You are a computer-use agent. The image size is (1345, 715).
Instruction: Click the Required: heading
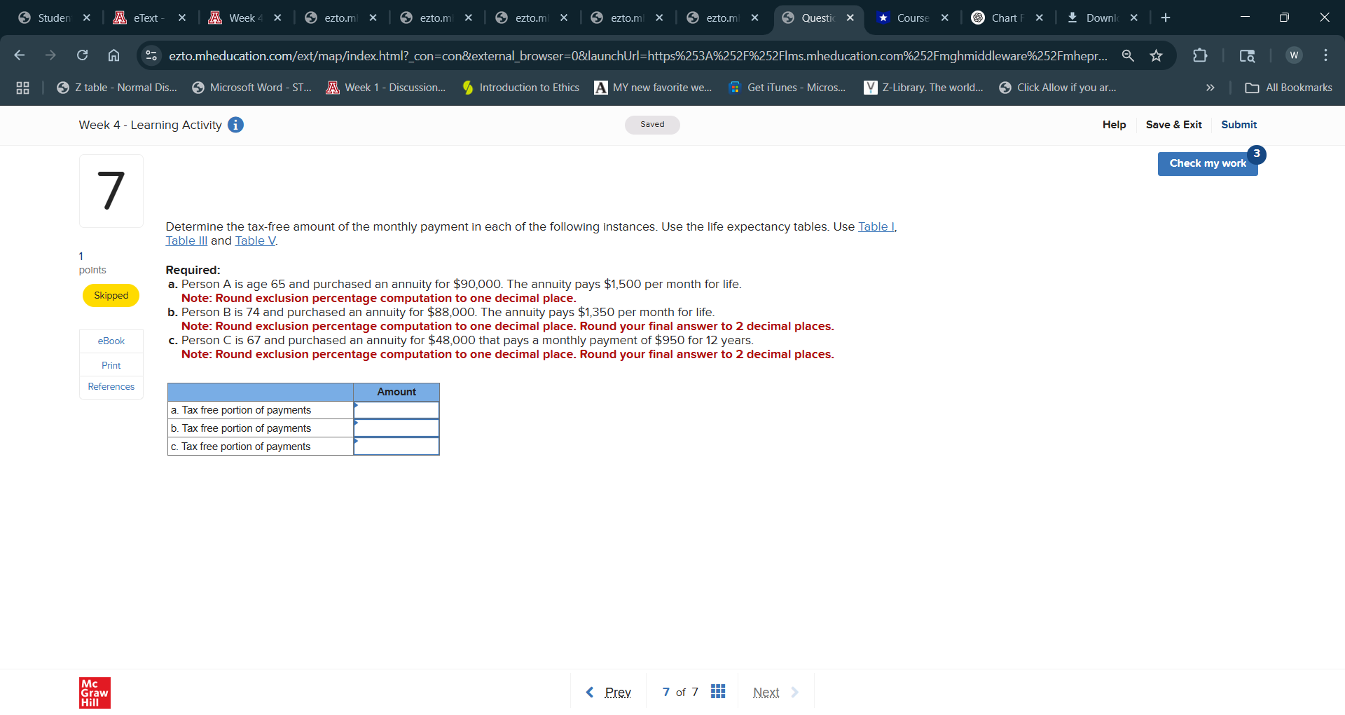[193, 270]
